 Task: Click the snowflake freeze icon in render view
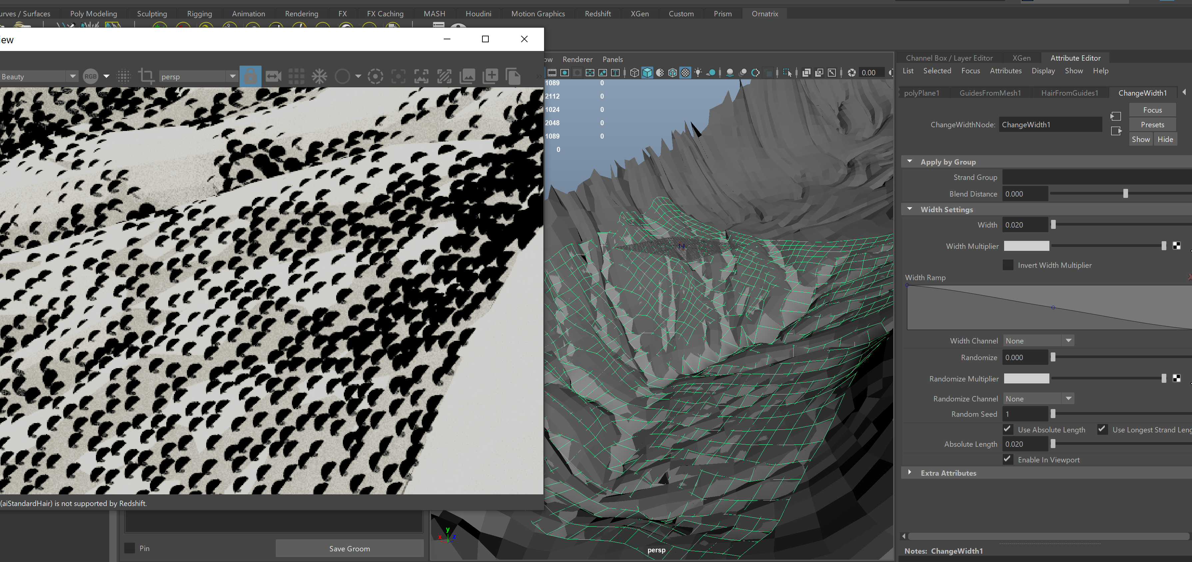click(319, 76)
